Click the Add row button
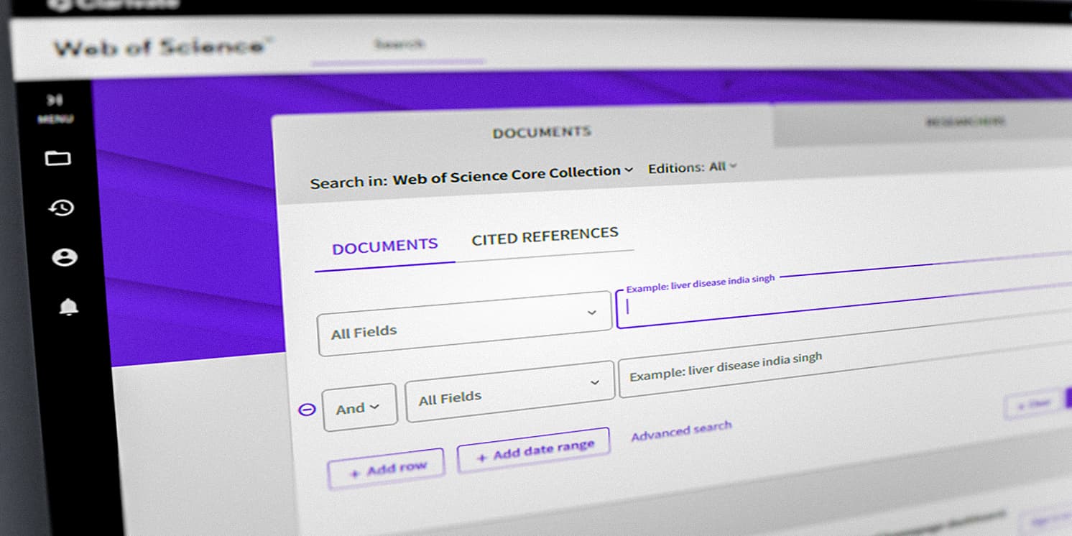The image size is (1072, 536). [386, 471]
